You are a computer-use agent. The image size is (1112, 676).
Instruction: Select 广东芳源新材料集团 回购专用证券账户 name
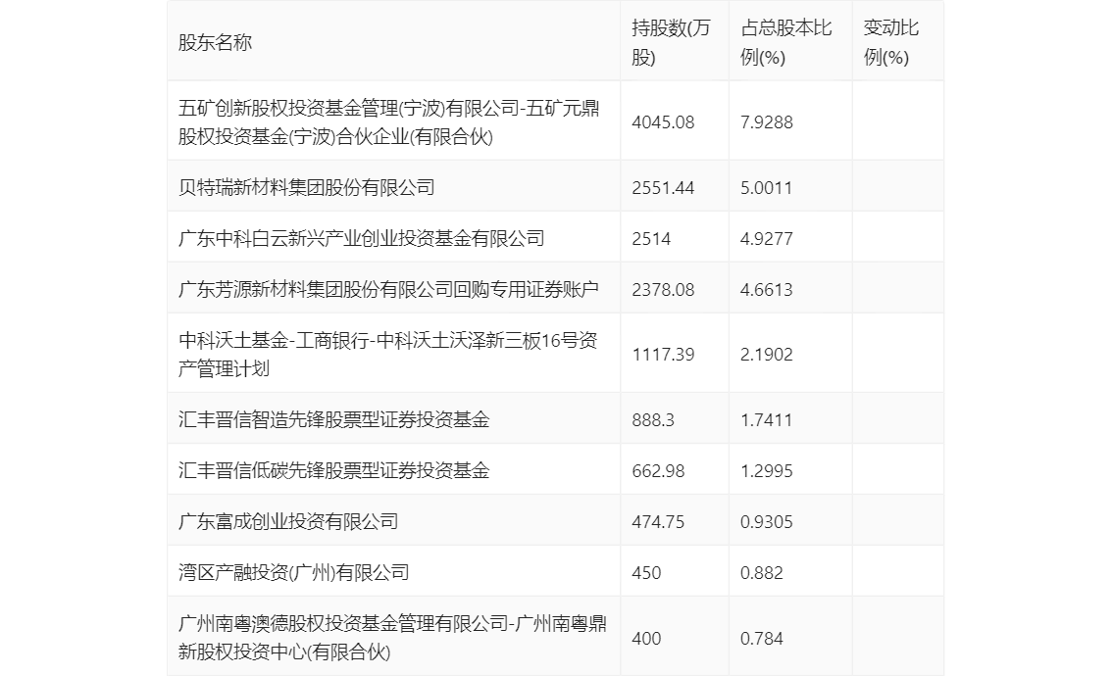click(388, 289)
